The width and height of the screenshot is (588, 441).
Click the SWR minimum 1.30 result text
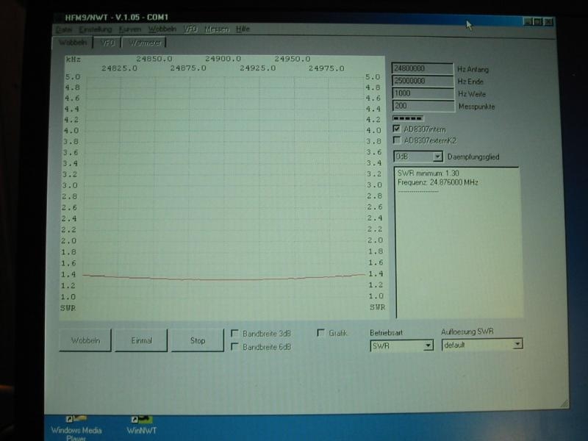(429, 173)
